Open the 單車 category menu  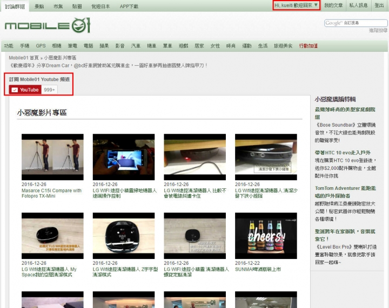[x=167, y=46]
